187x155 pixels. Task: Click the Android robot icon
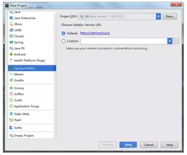(11, 54)
